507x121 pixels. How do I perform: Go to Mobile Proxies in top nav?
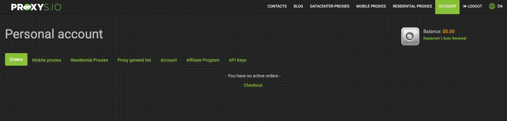[x=371, y=6]
